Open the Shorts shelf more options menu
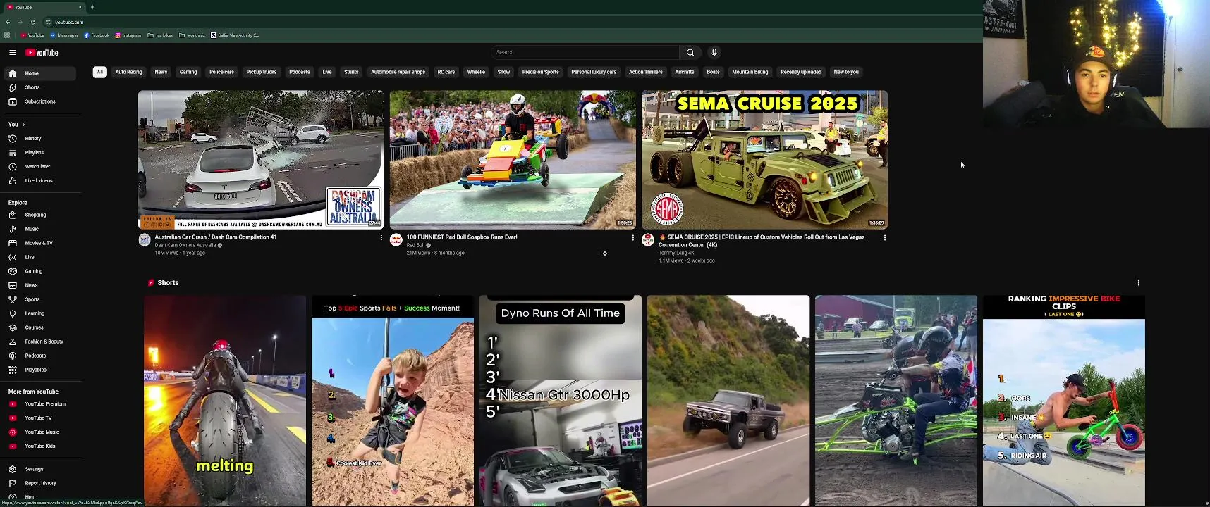This screenshot has height=507, width=1210. pos(1138,282)
